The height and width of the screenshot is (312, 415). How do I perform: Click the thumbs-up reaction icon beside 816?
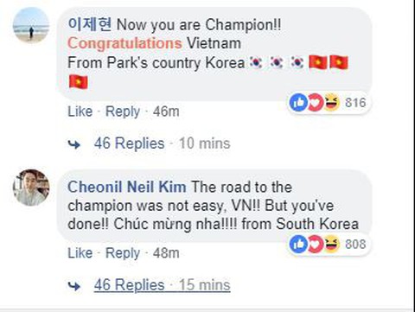298,102
